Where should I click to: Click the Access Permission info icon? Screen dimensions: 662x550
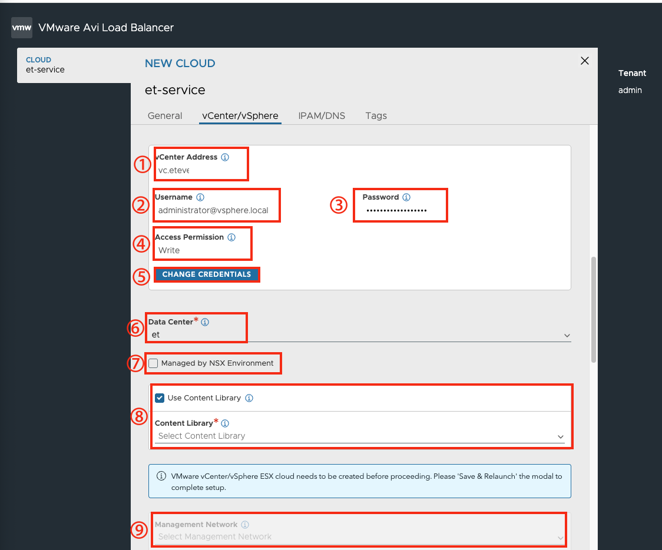point(231,237)
